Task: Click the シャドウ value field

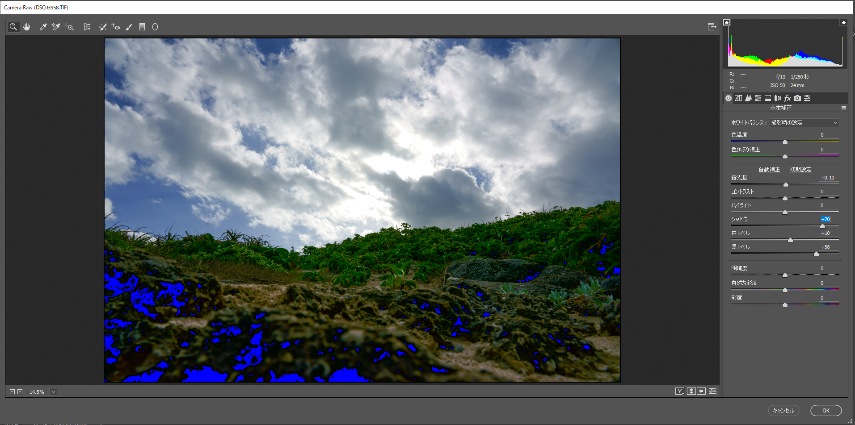Action: 826,219
